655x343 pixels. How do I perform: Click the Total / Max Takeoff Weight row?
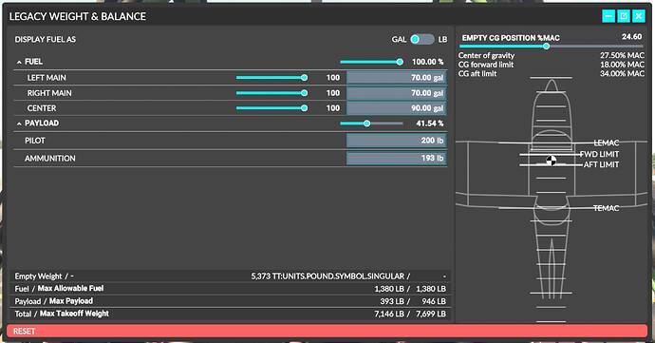(x=230, y=314)
